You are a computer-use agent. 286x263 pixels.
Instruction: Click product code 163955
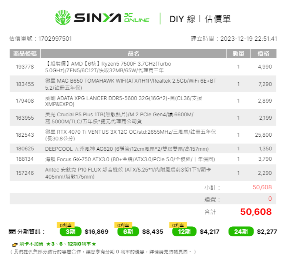(x=25, y=118)
